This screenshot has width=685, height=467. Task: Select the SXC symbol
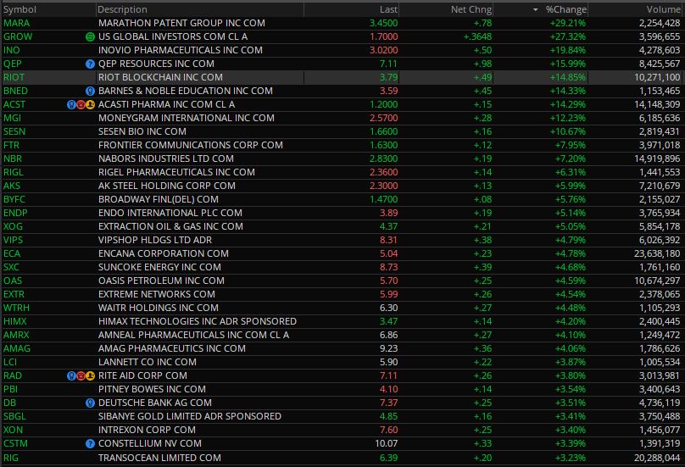coord(11,267)
